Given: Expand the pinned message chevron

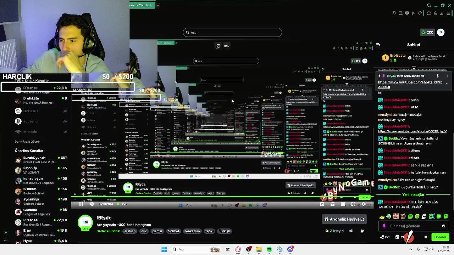Looking at the screenshot, I should tap(447, 84).
